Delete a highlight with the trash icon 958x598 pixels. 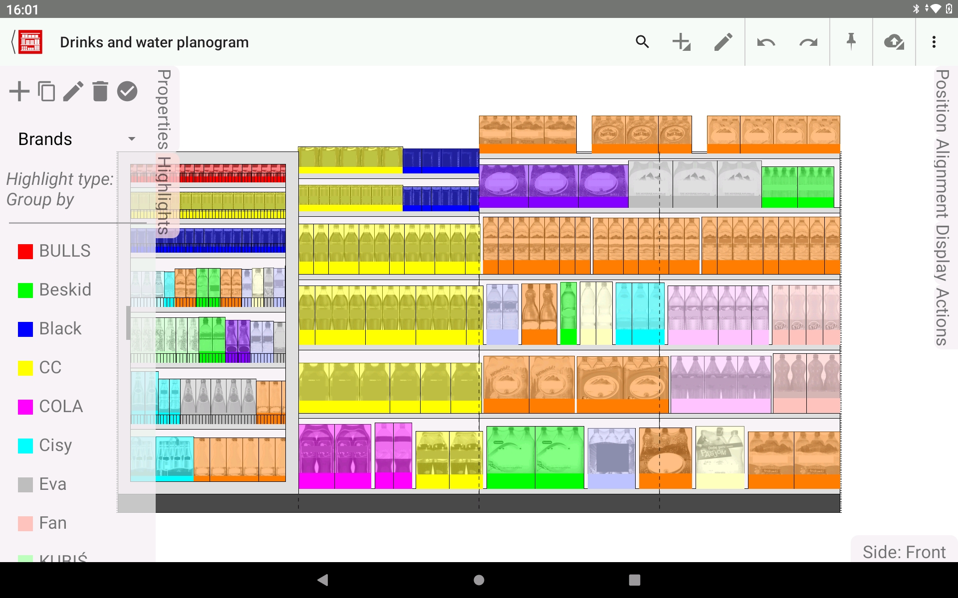(100, 91)
